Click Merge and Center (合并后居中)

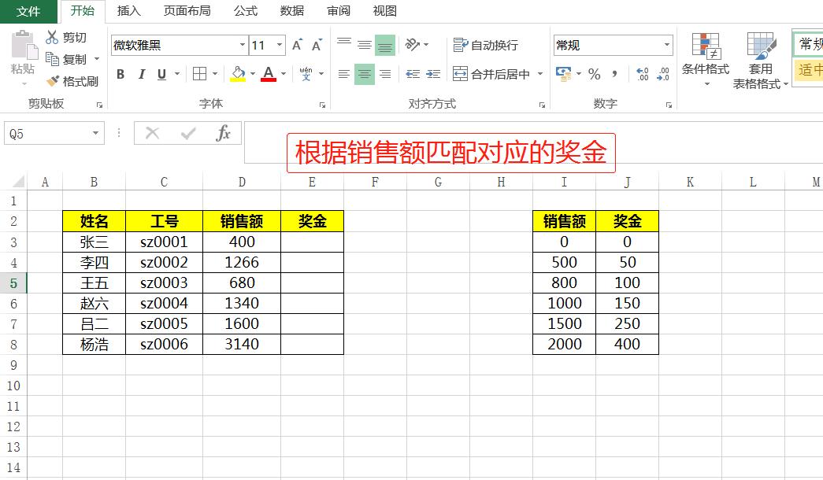tap(491, 74)
